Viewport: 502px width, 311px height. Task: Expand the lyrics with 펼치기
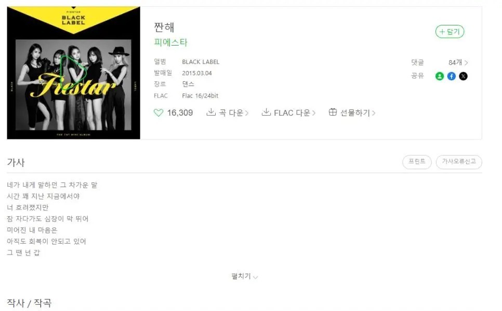[245, 276]
